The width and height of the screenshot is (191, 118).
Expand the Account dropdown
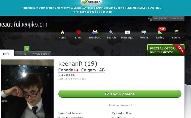pyautogui.click(x=176, y=18)
